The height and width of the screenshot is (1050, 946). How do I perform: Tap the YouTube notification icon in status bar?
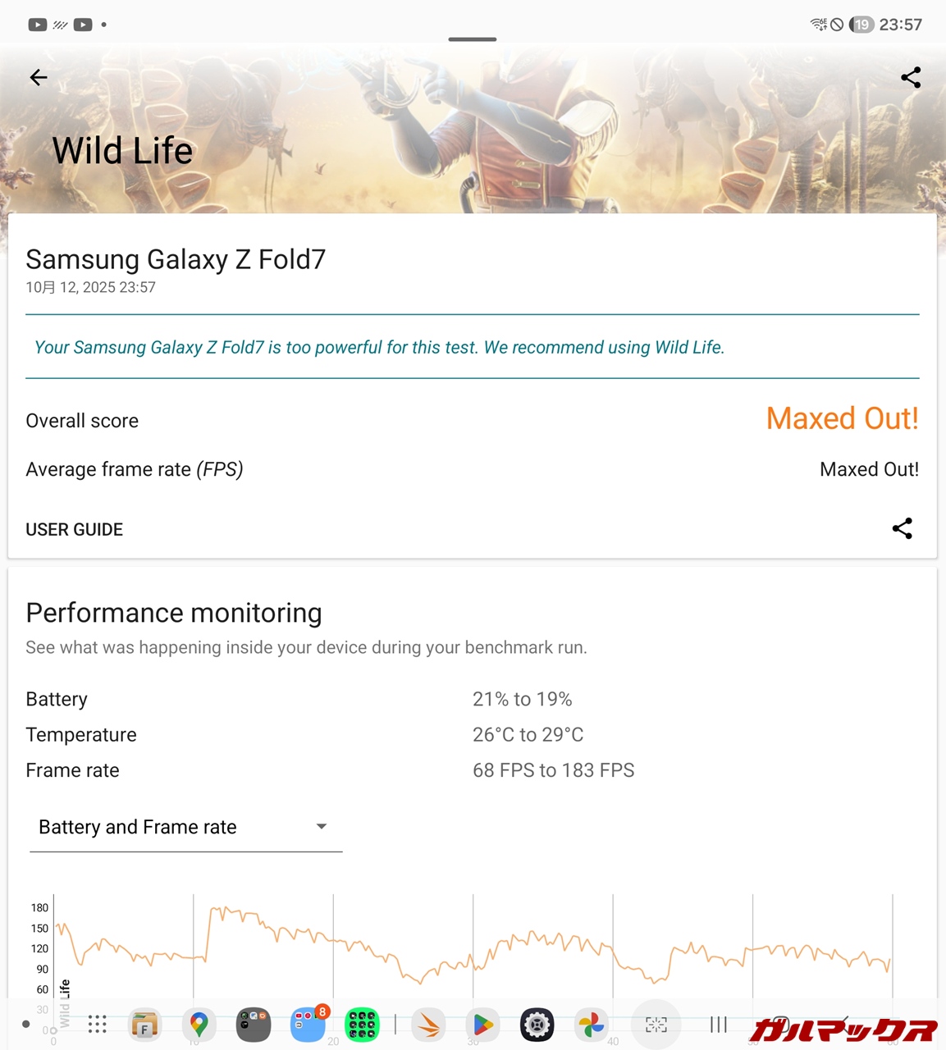pos(38,25)
